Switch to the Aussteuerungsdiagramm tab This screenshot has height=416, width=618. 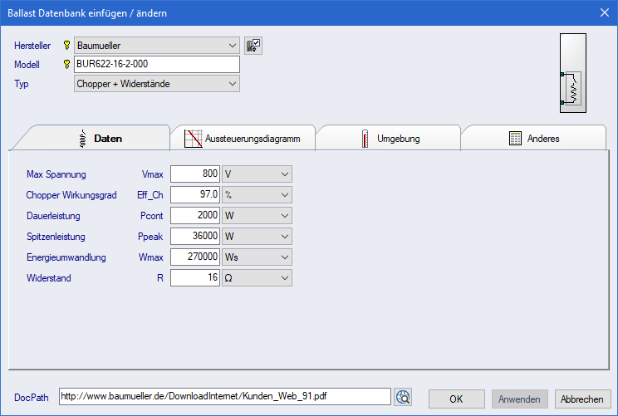pos(242,139)
